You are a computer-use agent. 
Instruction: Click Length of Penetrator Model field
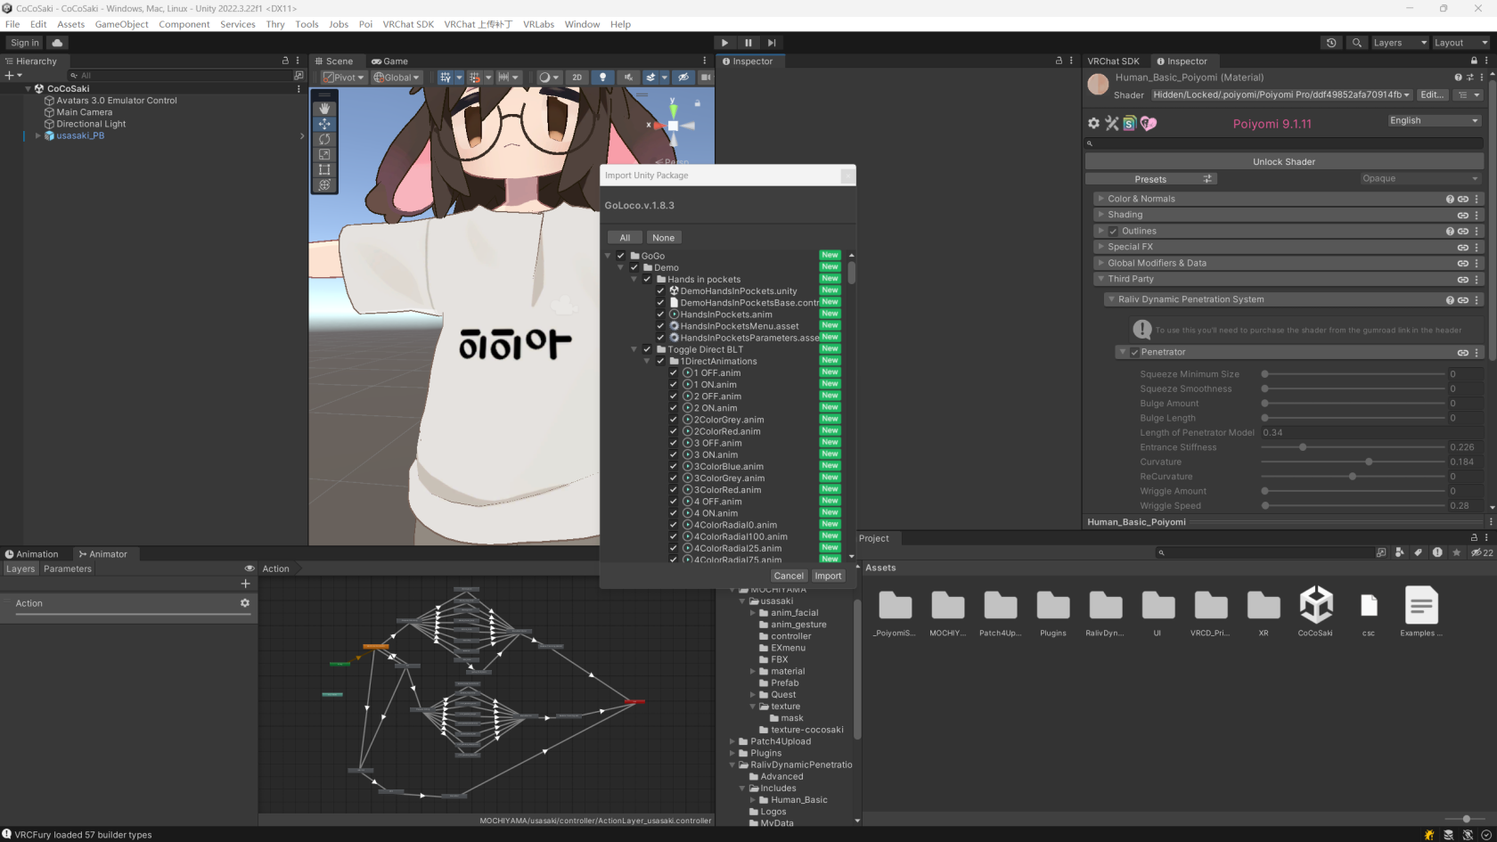coord(1371,432)
